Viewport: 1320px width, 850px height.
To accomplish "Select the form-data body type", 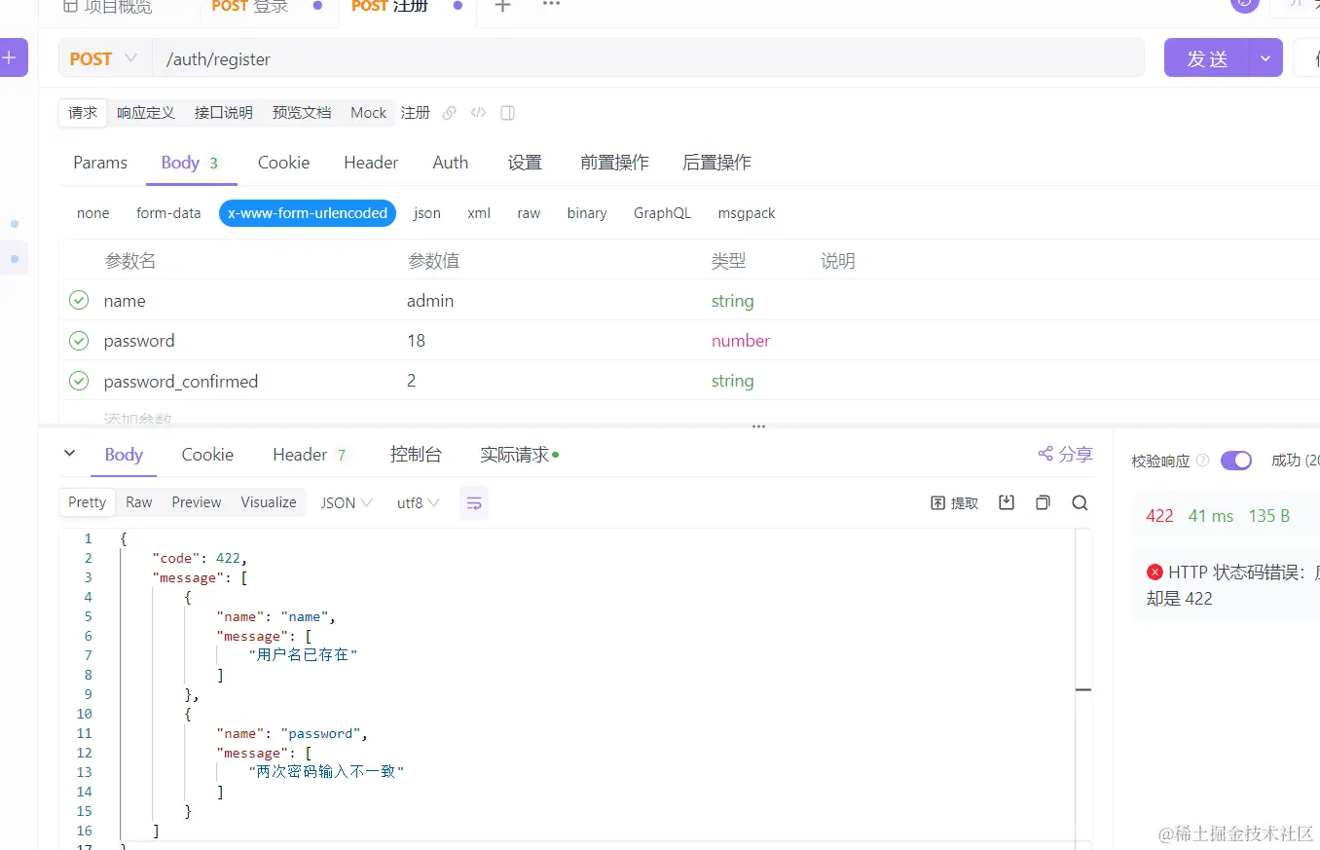I will (x=168, y=213).
